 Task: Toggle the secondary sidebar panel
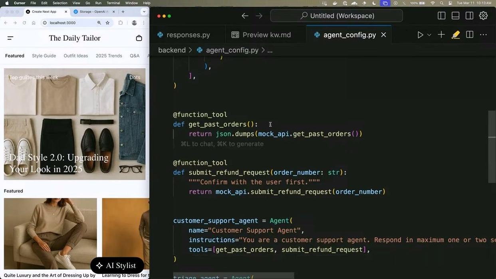point(469,16)
